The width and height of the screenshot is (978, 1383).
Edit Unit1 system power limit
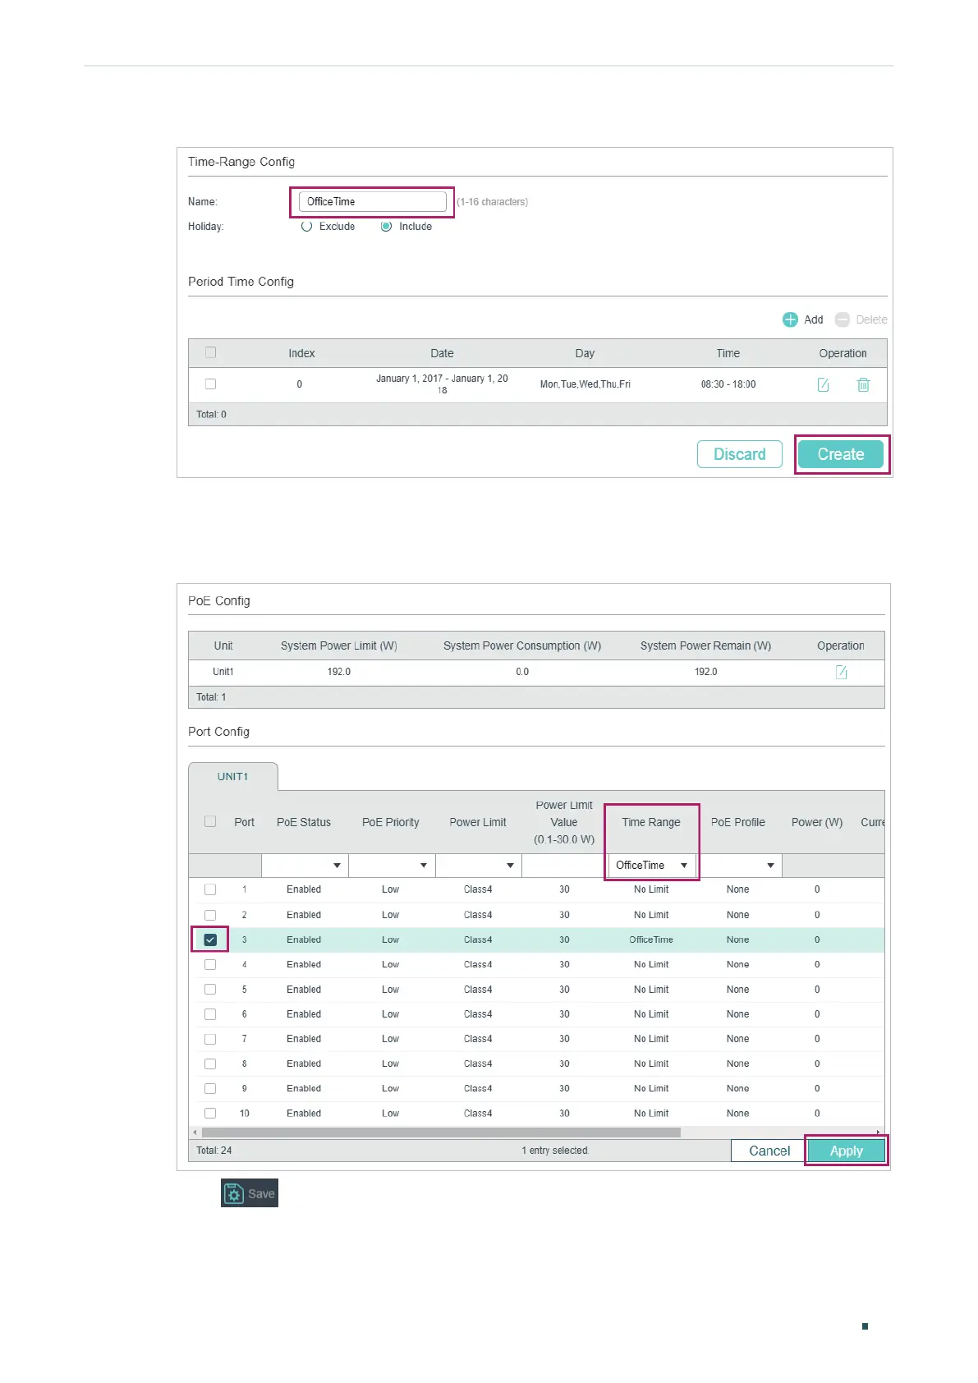841,672
